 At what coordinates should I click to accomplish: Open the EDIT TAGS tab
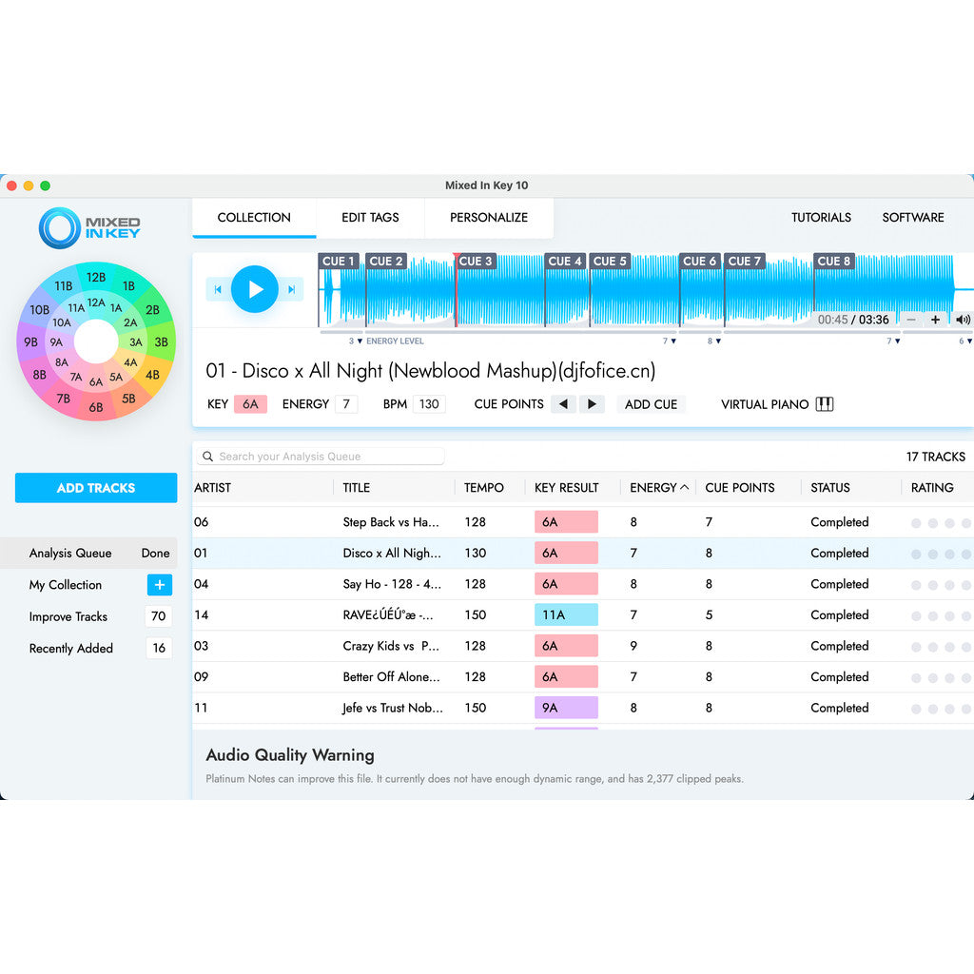[x=370, y=218]
